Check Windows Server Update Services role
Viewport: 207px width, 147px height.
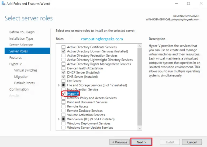click(x=64, y=128)
